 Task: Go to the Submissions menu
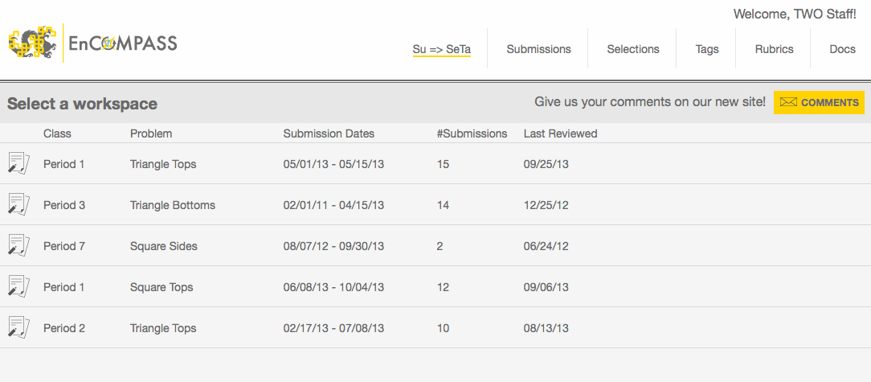point(538,49)
